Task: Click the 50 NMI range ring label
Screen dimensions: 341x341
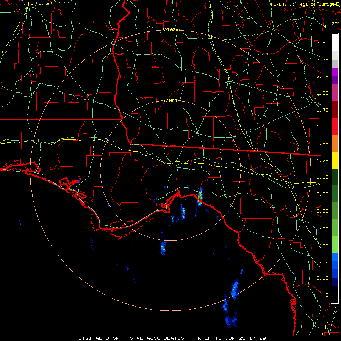Action: 170,100
